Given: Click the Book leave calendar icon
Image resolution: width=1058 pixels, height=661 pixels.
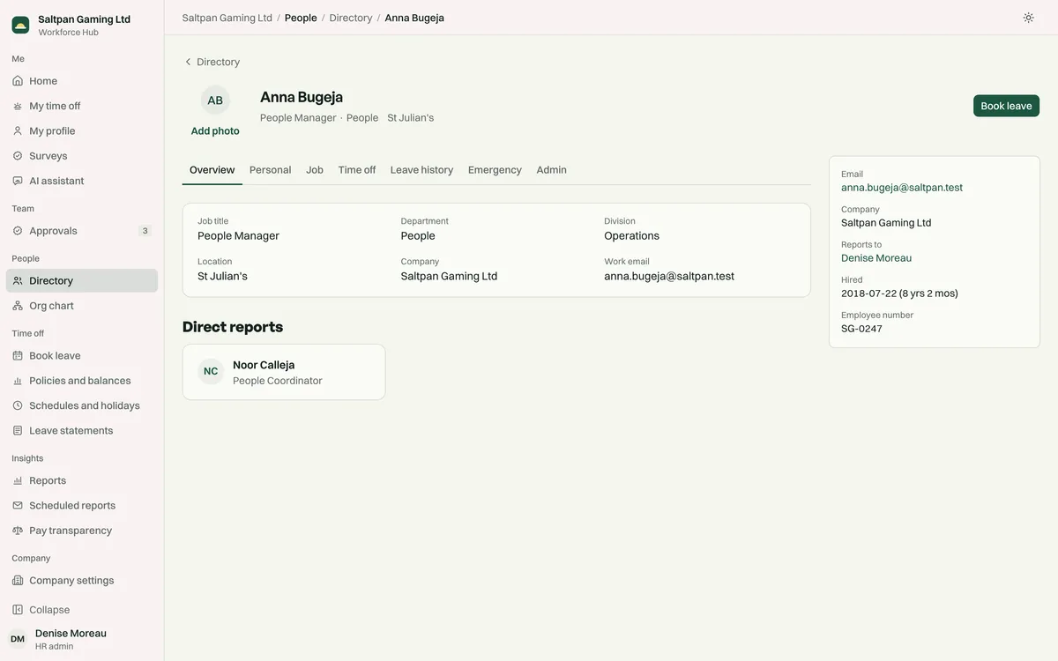Looking at the screenshot, I should 18,356.
